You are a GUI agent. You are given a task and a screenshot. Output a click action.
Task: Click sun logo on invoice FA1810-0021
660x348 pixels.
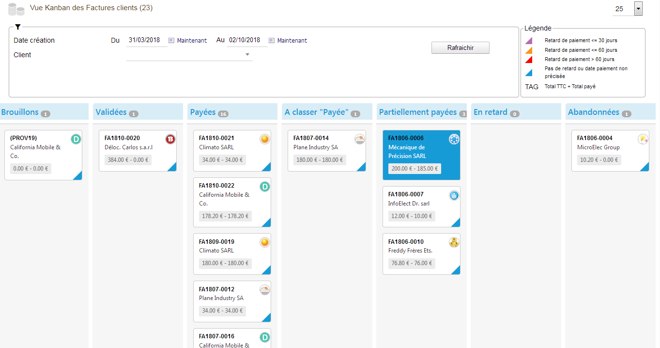tap(264, 140)
